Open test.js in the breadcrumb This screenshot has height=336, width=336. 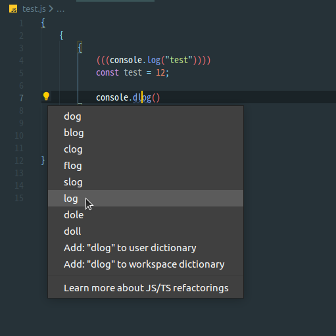tap(34, 9)
